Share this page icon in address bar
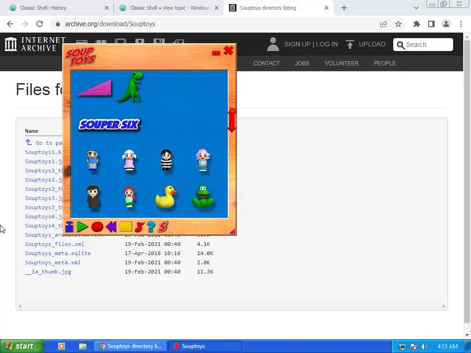471x353 pixels. click(x=384, y=24)
